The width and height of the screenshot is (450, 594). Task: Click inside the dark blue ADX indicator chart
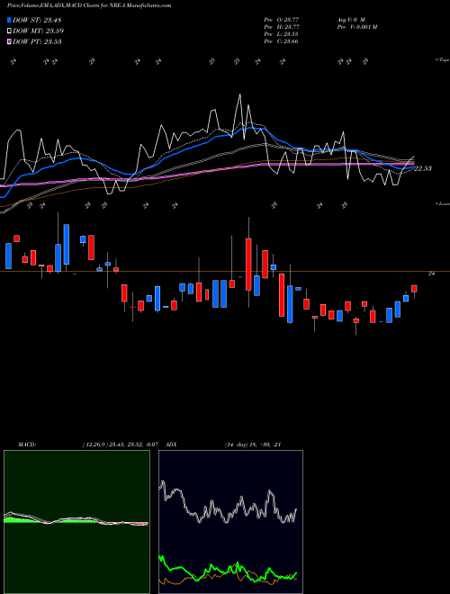(230, 522)
